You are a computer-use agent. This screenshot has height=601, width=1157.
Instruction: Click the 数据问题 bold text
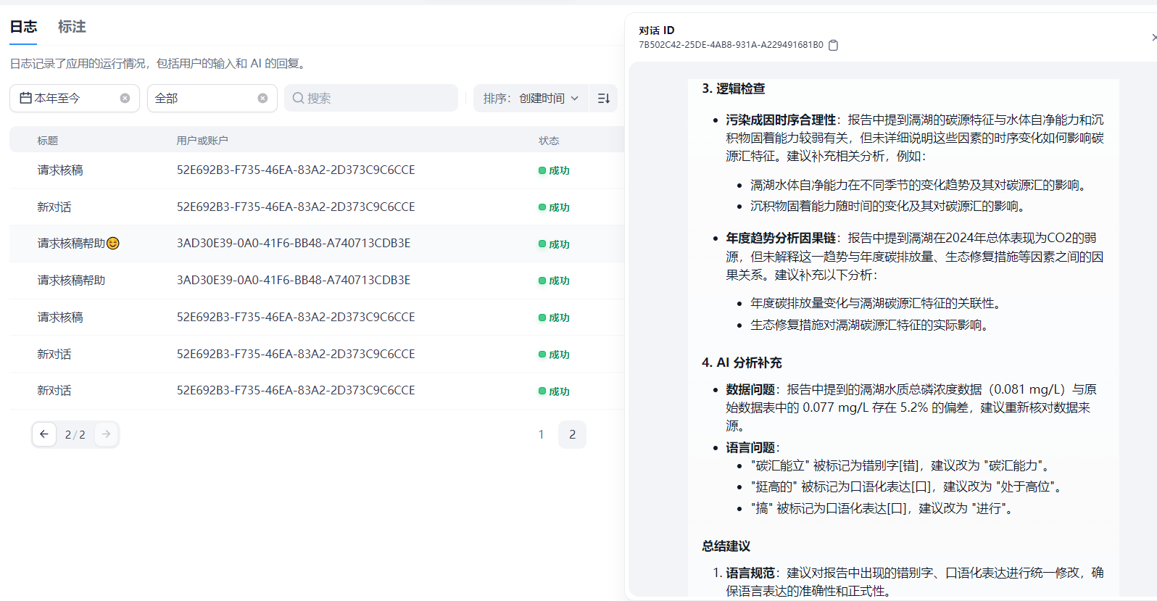[750, 389]
